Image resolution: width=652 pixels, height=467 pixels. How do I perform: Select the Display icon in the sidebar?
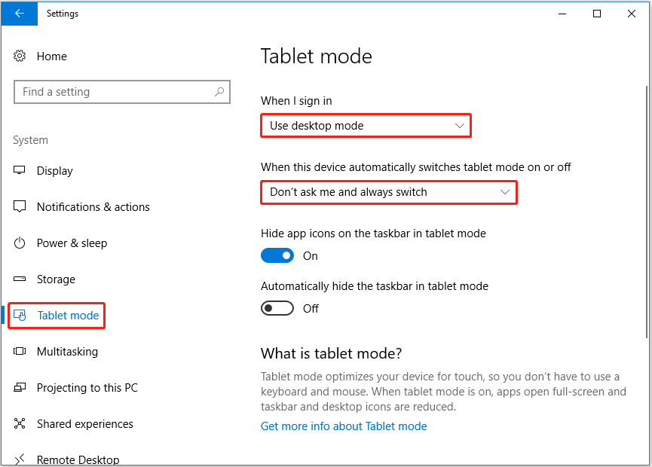[x=20, y=171]
